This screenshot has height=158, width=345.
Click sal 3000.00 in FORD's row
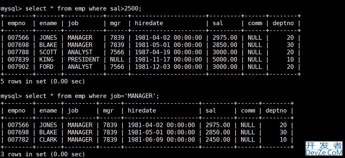click(x=225, y=67)
